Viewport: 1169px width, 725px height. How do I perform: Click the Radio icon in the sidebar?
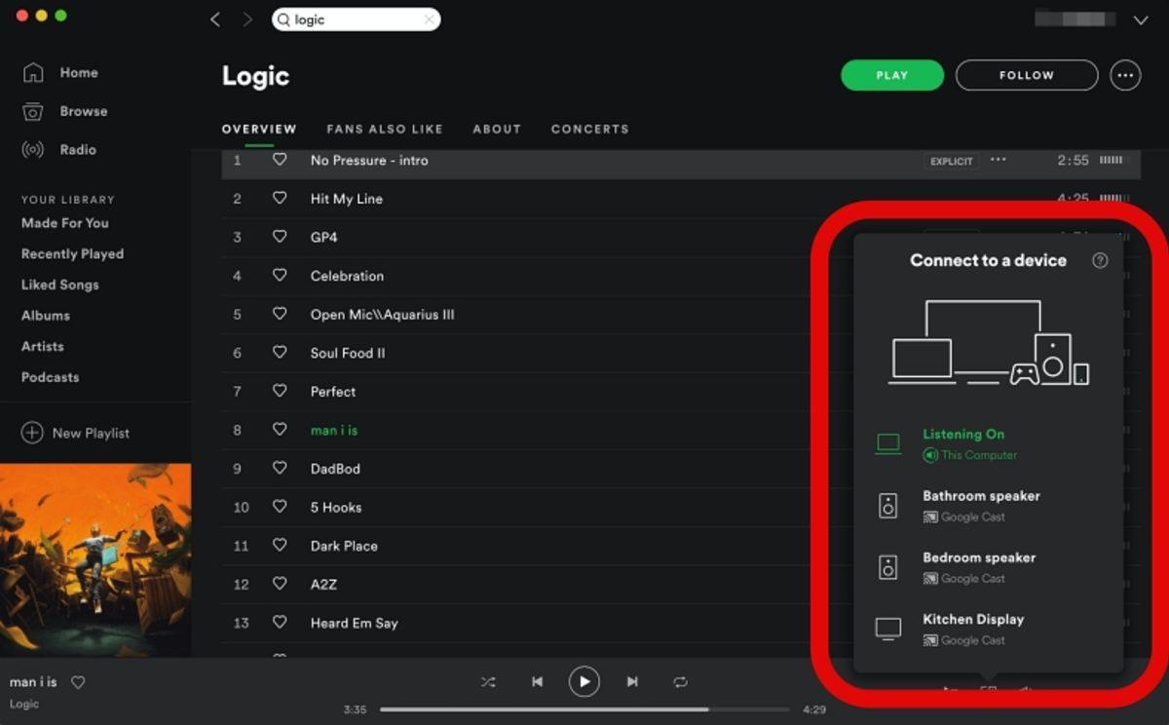[34, 149]
